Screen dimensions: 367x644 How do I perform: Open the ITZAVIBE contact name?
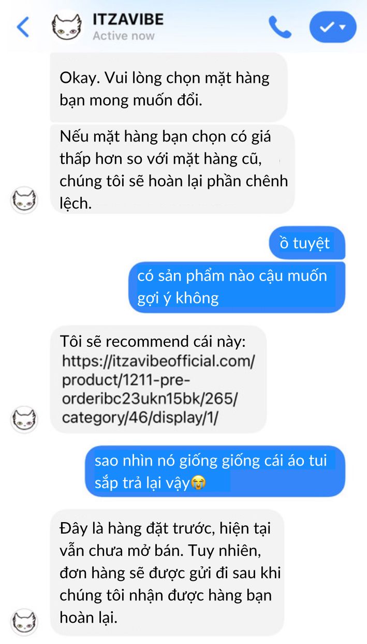coord(128,20)
